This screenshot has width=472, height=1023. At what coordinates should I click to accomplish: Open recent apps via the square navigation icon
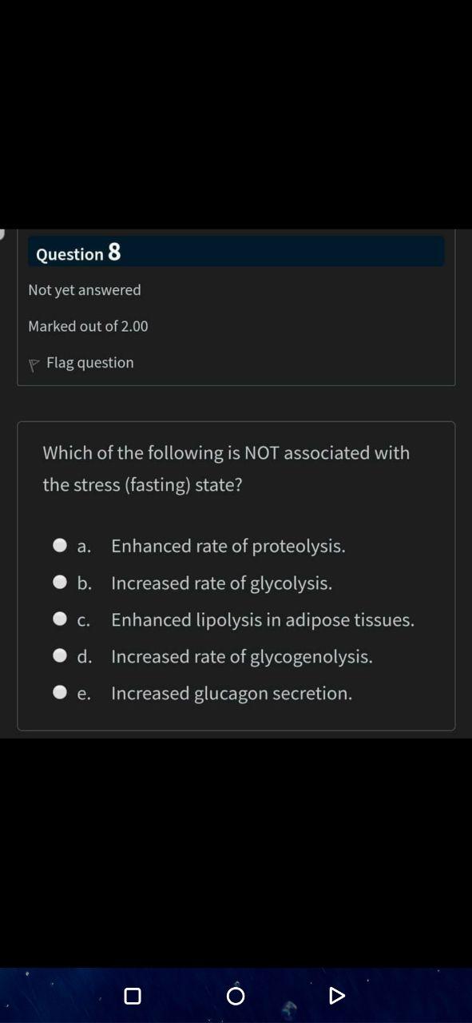tap(133, 995)
